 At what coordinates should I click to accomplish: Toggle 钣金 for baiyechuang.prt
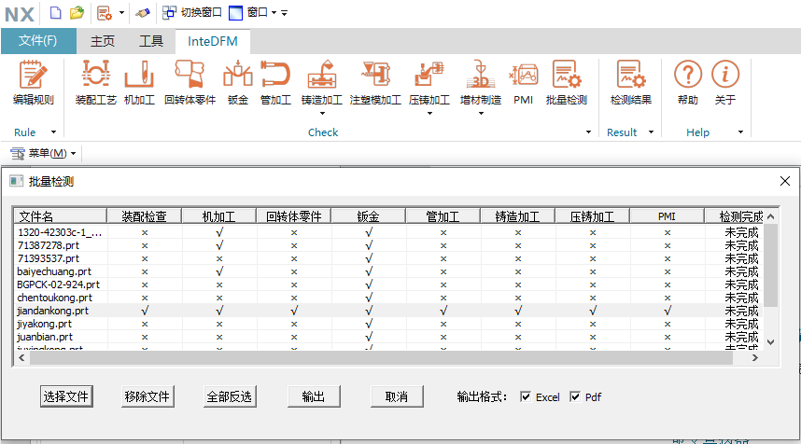click(369, 271)
